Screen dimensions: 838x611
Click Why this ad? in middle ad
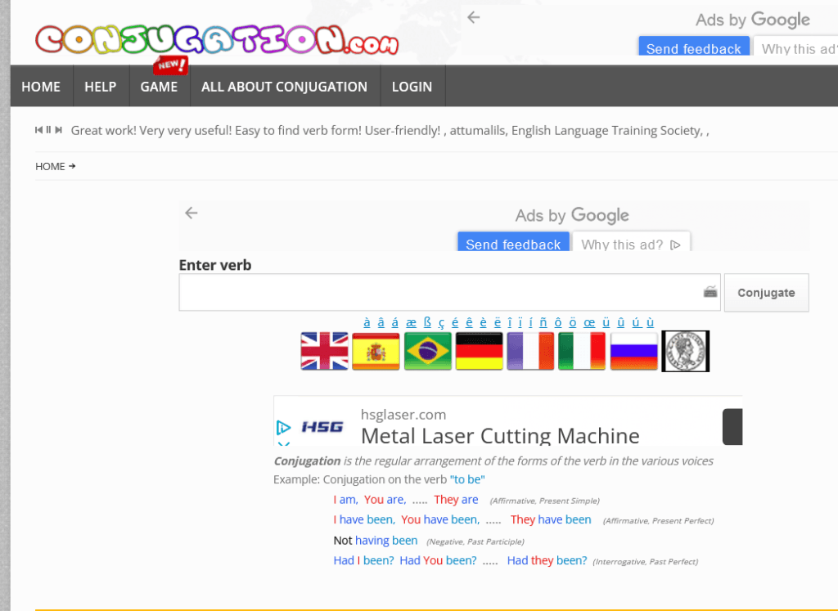[x=631, y=244]
